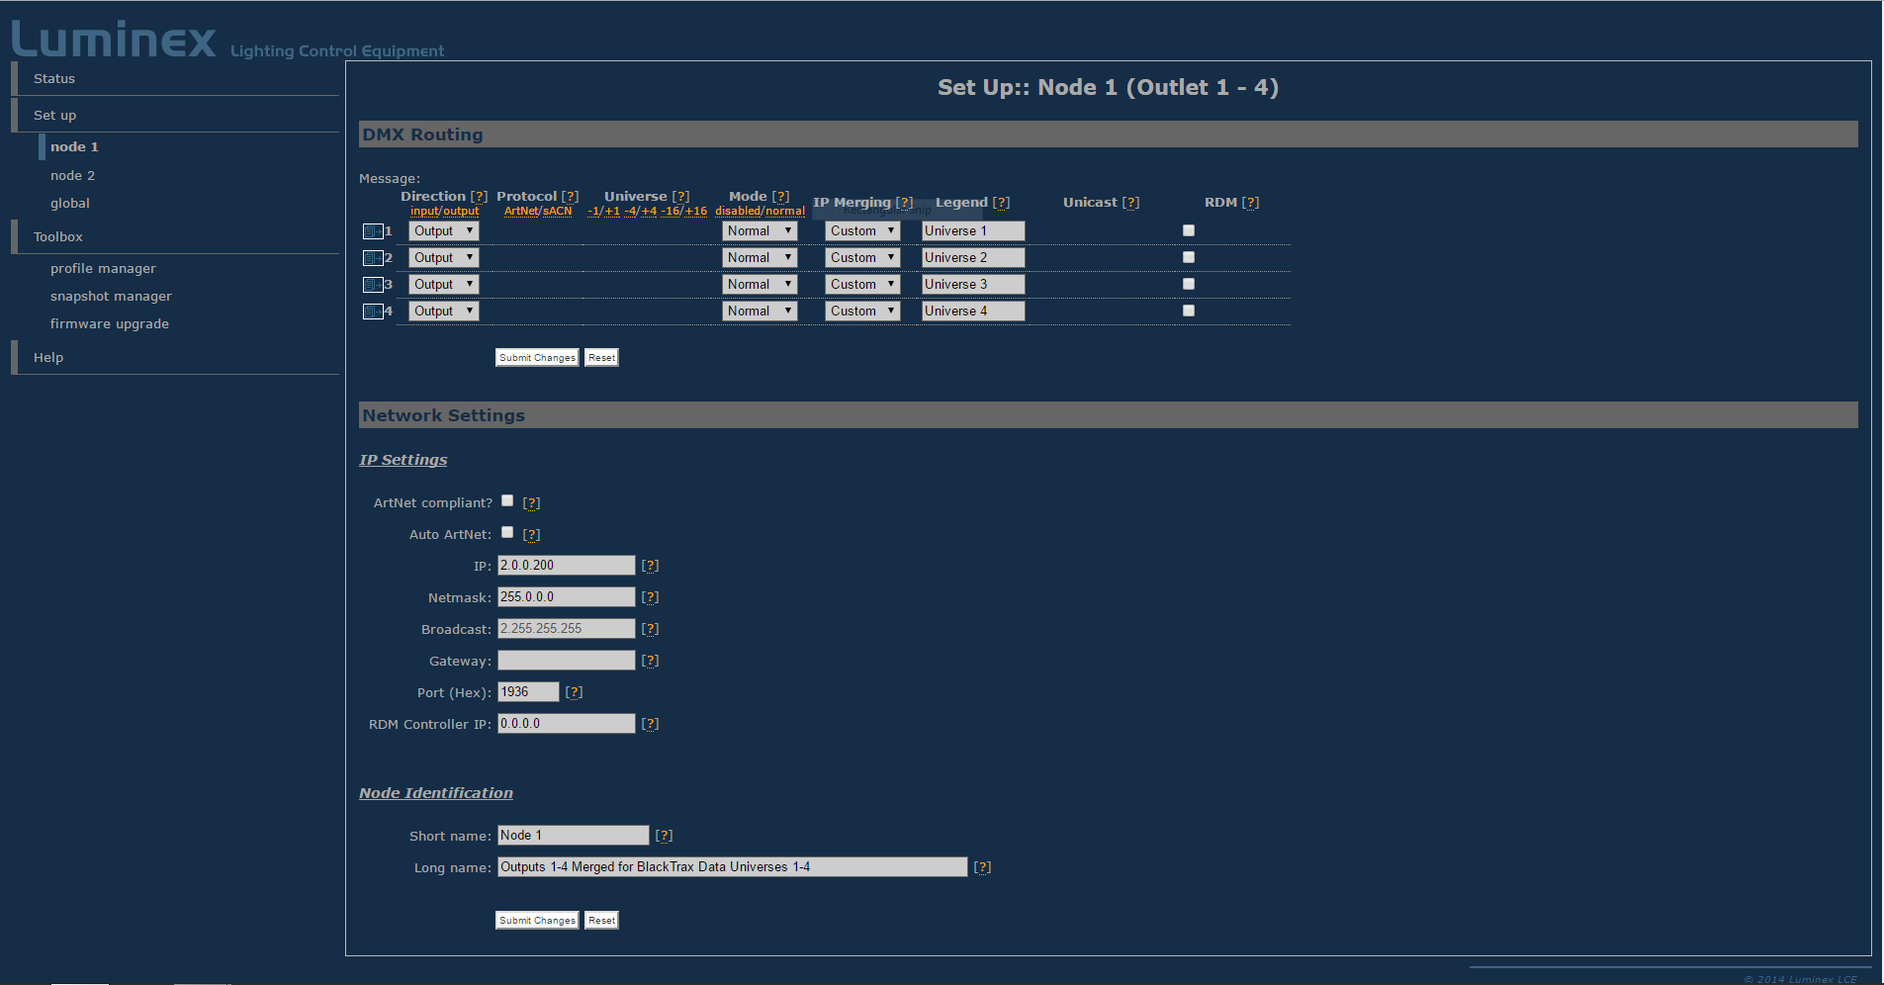Open node 2 in the sidebar
Viewport: 1884px width, 985px height.
tap(72, 176)
